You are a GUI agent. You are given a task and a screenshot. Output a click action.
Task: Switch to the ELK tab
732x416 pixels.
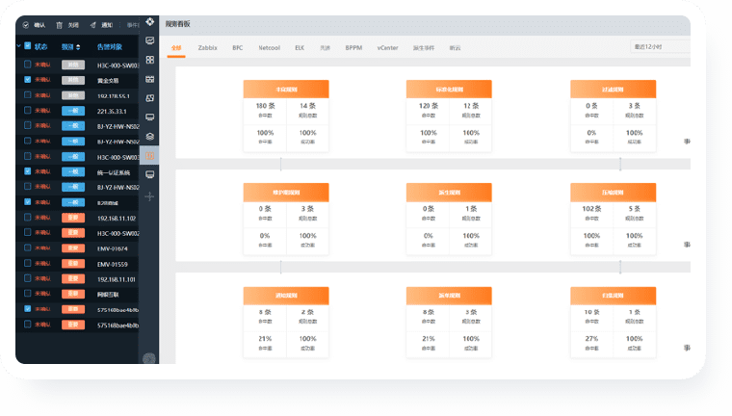tap(300, 47)
